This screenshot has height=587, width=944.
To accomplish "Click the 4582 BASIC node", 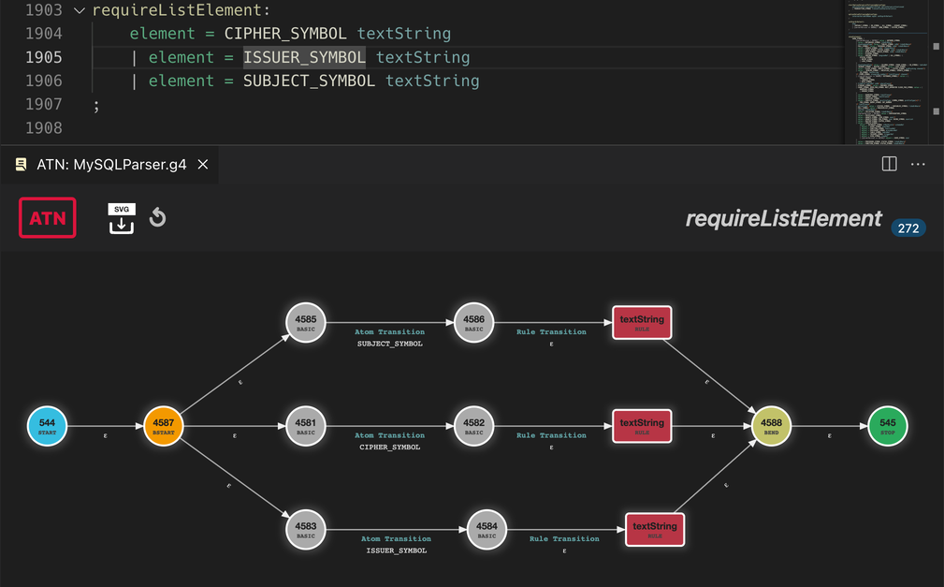I will [x=473, y=426].
